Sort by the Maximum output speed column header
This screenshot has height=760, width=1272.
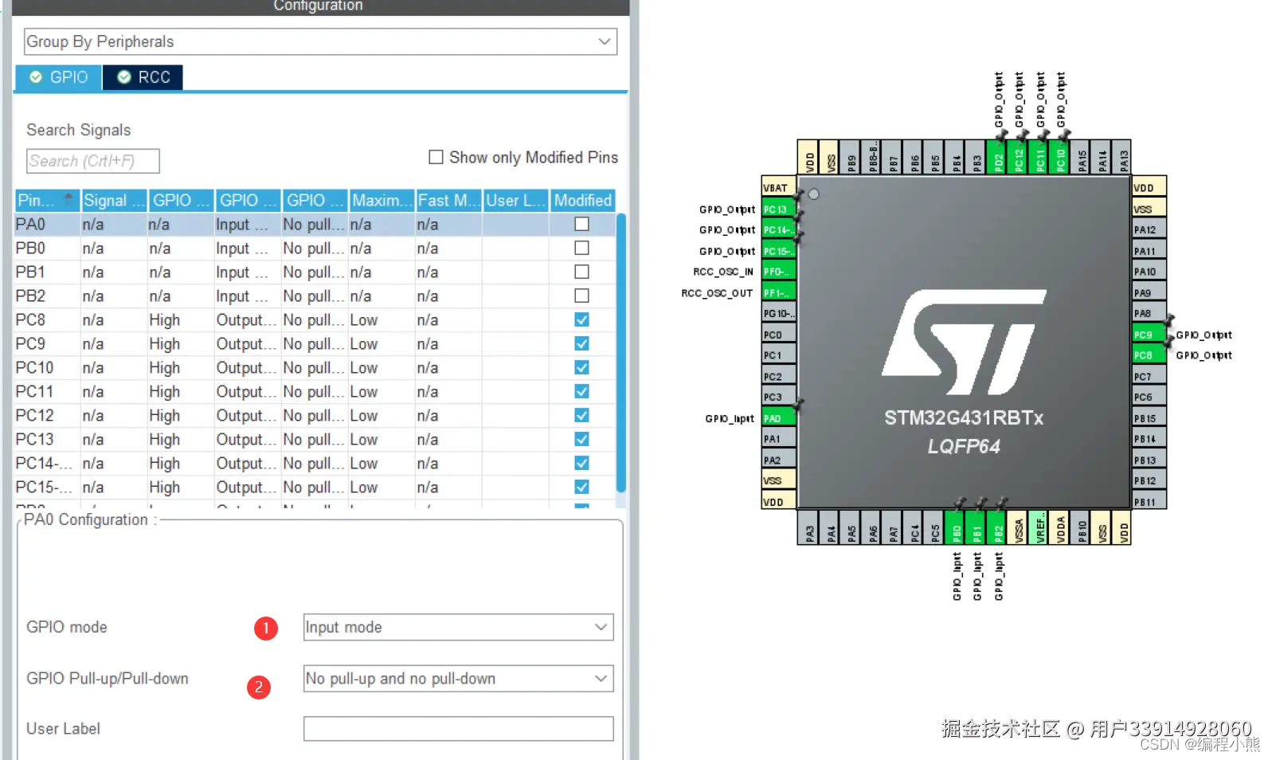382,200
